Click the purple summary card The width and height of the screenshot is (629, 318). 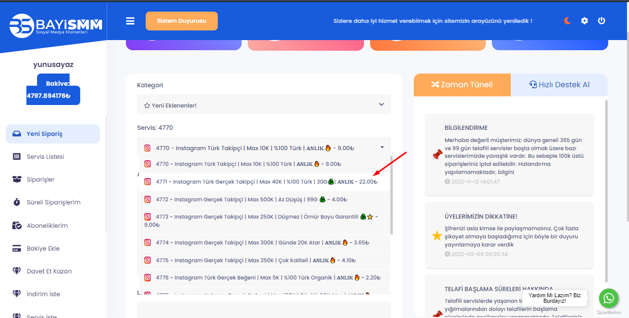pos(184,45)
